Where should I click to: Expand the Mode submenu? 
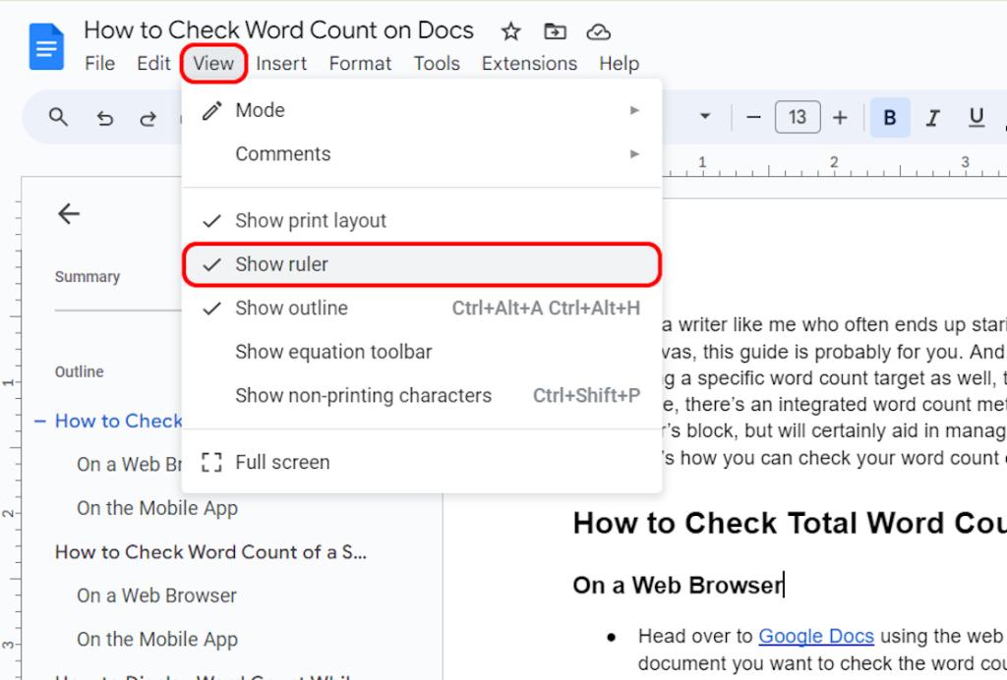(x=260, y=110)
